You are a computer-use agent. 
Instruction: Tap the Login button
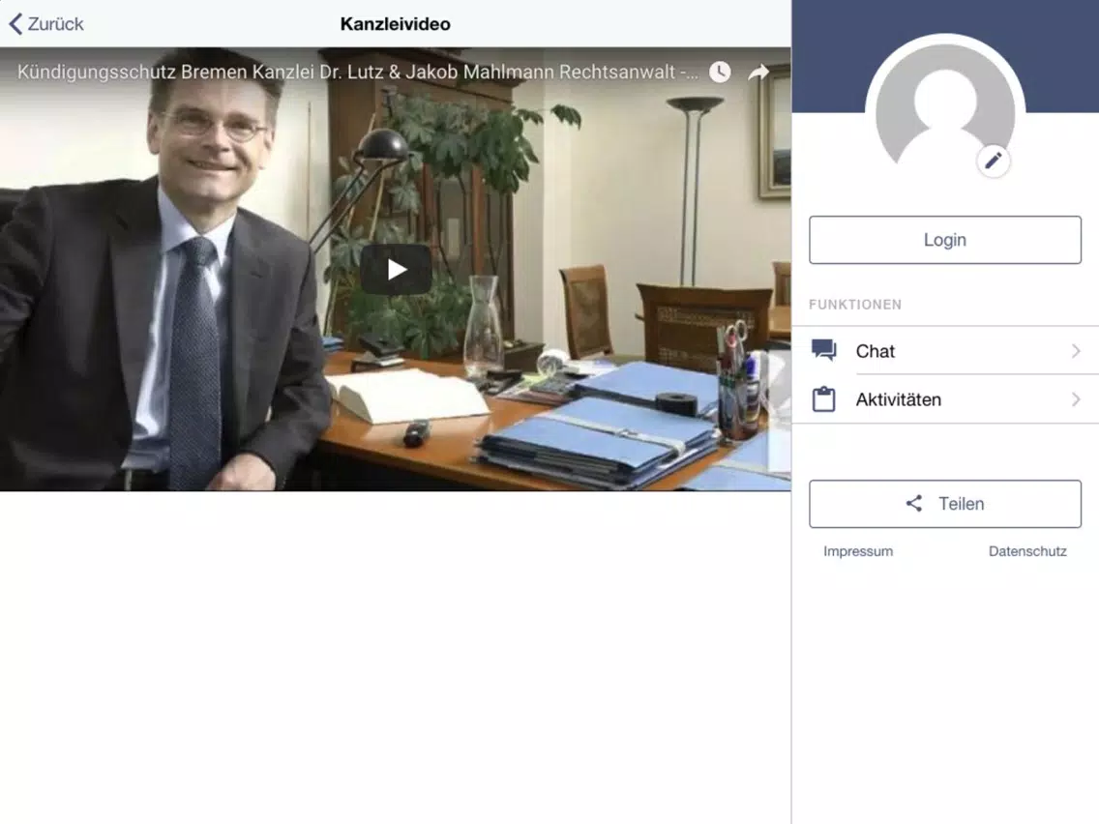[x=945, y=240]
